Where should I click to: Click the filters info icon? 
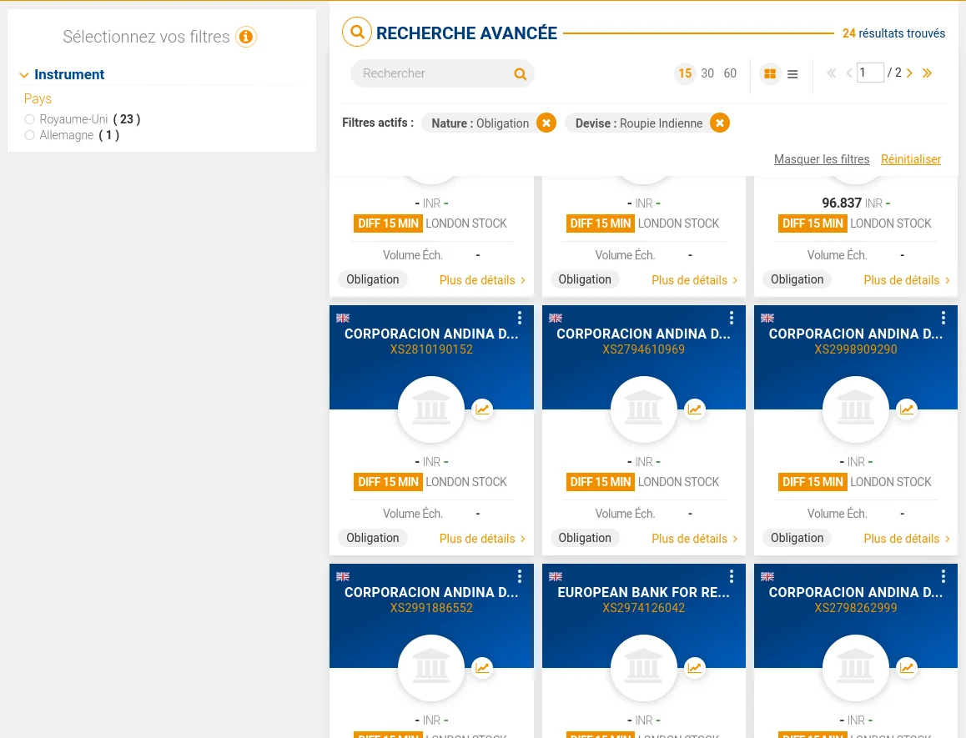pyautogui.click(x=246, y=37)
